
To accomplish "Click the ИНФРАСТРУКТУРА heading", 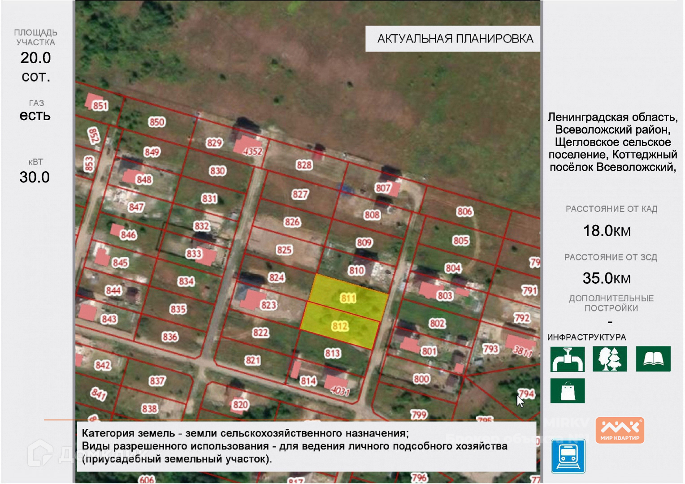I will click(x=587, y=337).
